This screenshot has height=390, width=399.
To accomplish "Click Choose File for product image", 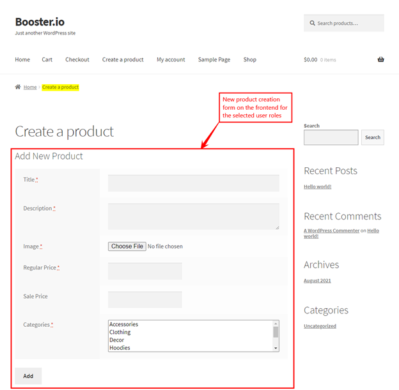I will click(x=127, y=246).
